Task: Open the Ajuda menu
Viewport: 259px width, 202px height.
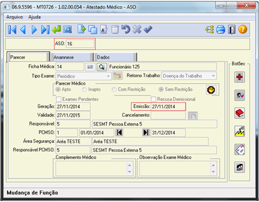Action: click(35, 17)
